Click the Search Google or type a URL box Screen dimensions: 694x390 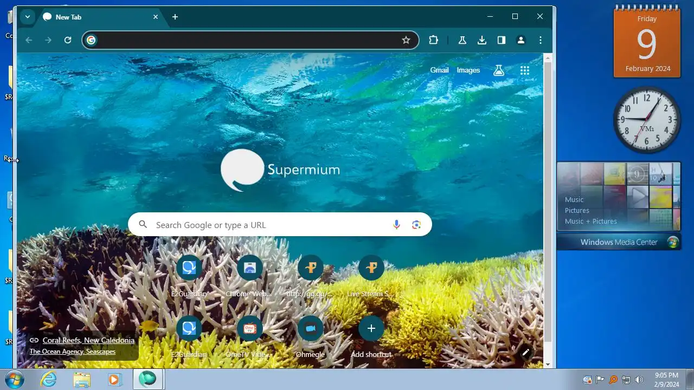(280, 224)
